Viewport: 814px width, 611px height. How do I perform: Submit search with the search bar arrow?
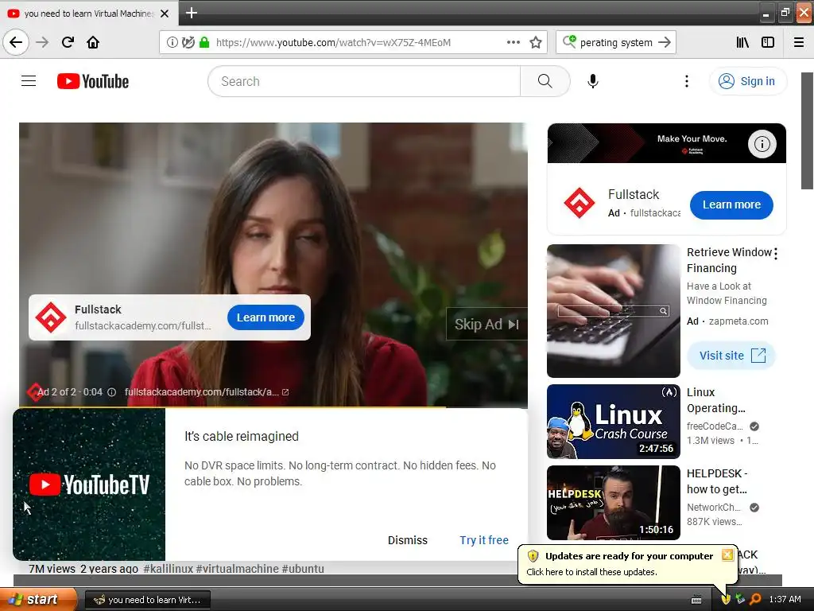(x=665, y=43)
